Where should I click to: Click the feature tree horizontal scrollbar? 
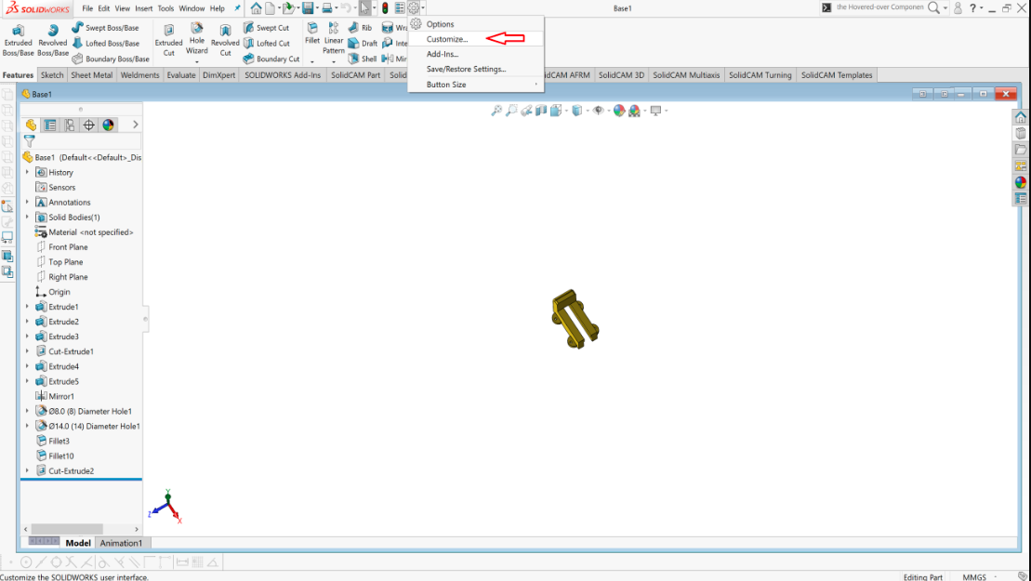pos(67,529)
